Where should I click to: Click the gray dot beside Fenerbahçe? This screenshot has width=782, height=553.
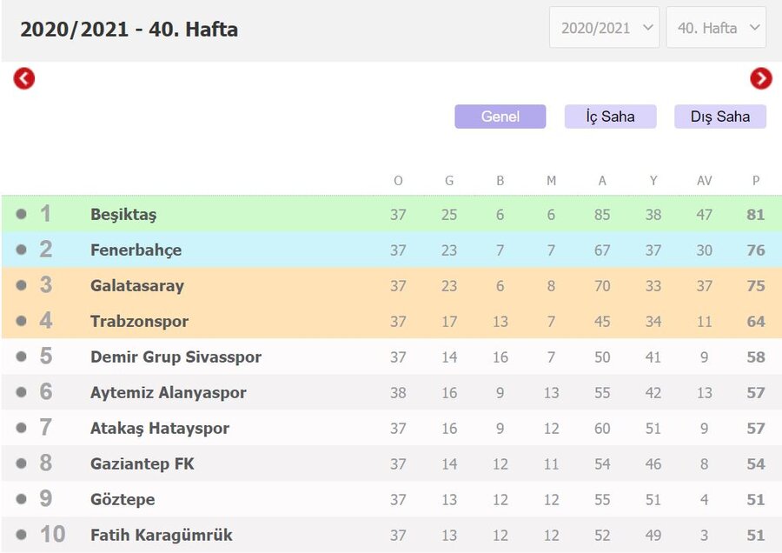click(x=21, y=249)
